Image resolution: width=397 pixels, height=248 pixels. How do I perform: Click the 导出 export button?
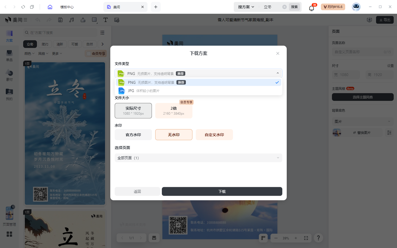[x=385, y=20]
